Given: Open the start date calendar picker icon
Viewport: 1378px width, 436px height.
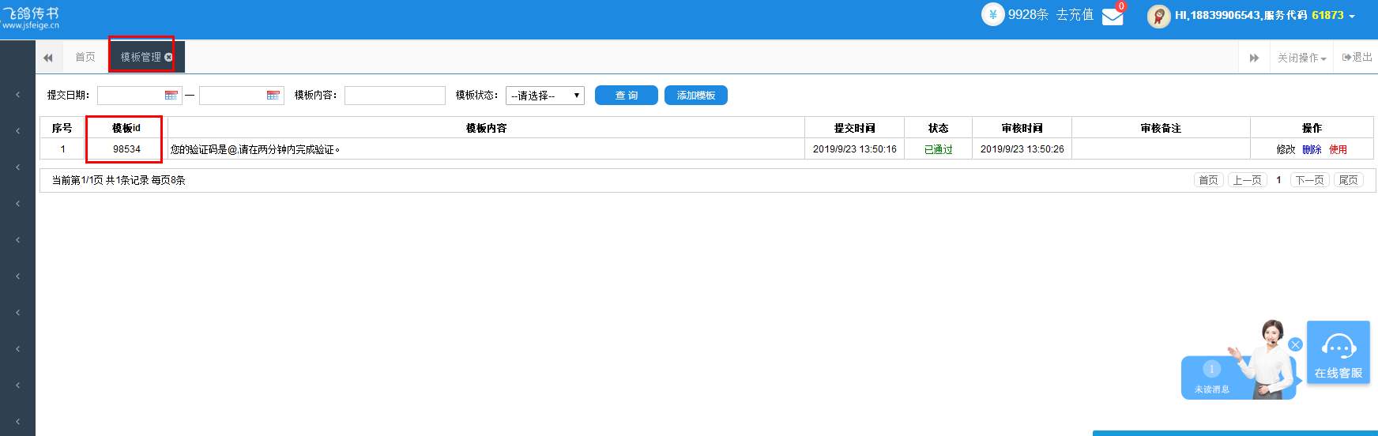Looking at the screenshot, I should (x=171, y=96).
